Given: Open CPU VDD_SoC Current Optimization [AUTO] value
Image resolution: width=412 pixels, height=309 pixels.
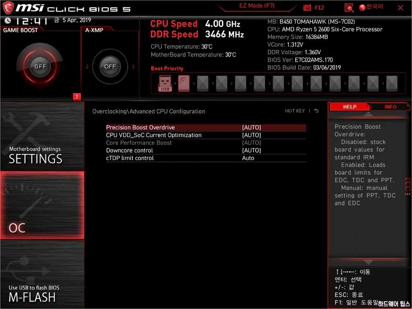Looking at the screenshot, I should [251, 135].
